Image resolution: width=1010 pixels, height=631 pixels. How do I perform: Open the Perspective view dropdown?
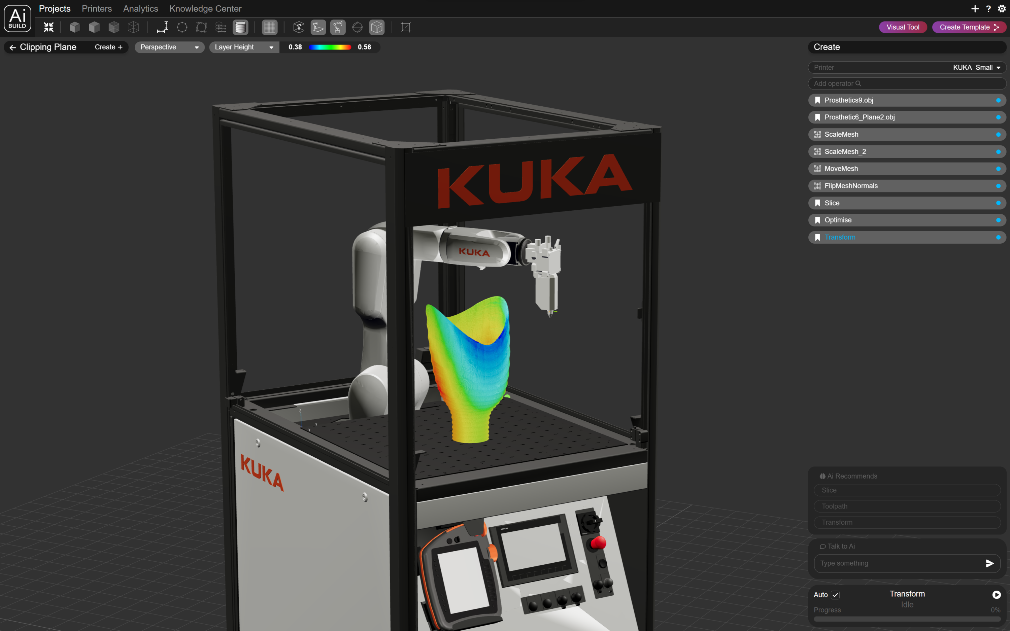169,47
